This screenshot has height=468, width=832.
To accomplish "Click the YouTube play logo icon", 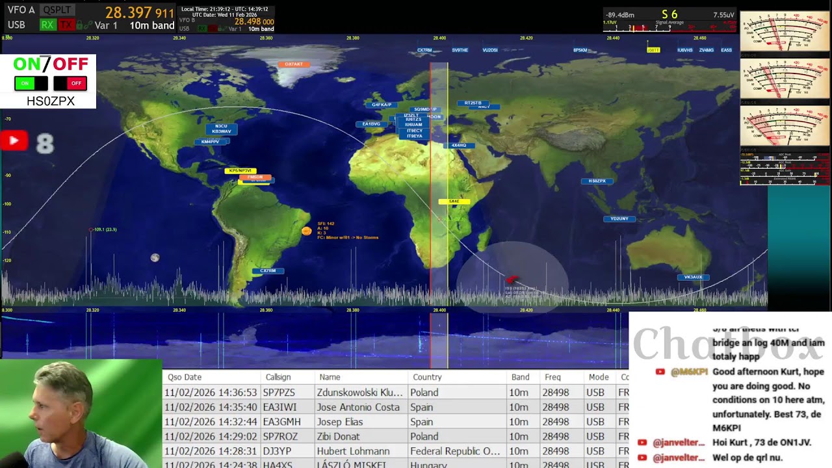I will pyautogui.click(x=14, y=140).
